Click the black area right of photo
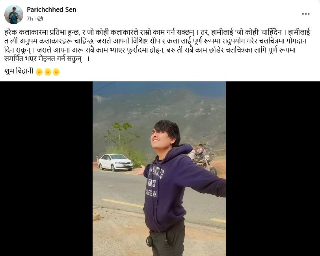Viewport: 320px width, 256px height. 273,169
